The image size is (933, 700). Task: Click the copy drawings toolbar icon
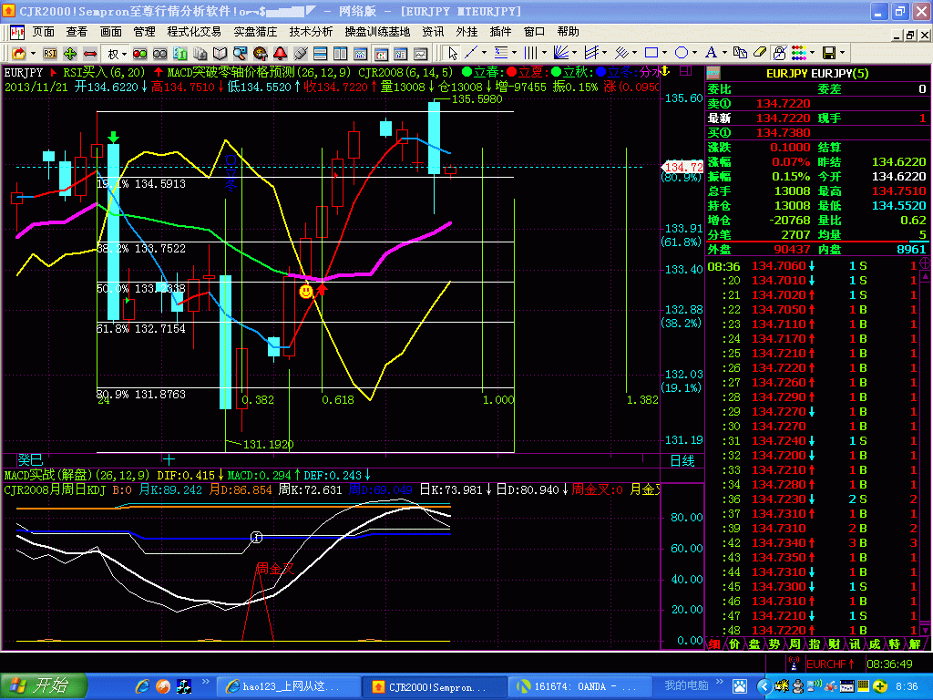point(740,54)
